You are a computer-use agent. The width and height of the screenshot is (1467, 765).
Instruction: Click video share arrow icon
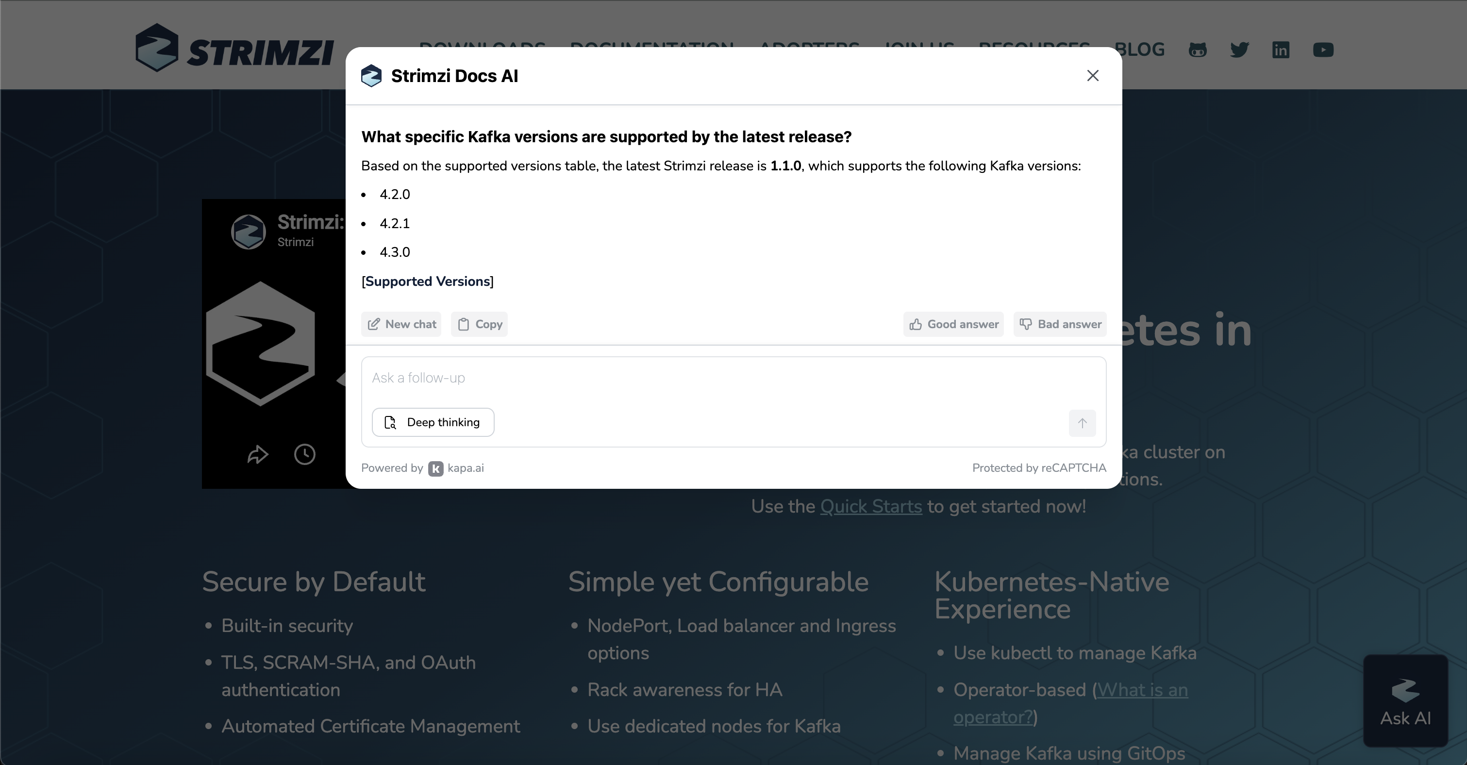257,454
